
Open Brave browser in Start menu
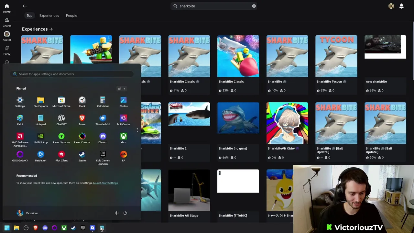(x=82, y=120)
